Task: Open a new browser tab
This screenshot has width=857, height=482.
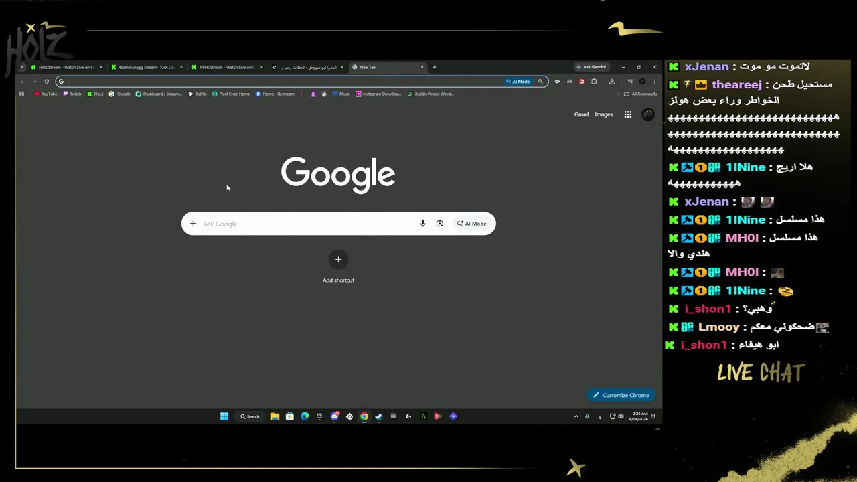Action: 434,67
